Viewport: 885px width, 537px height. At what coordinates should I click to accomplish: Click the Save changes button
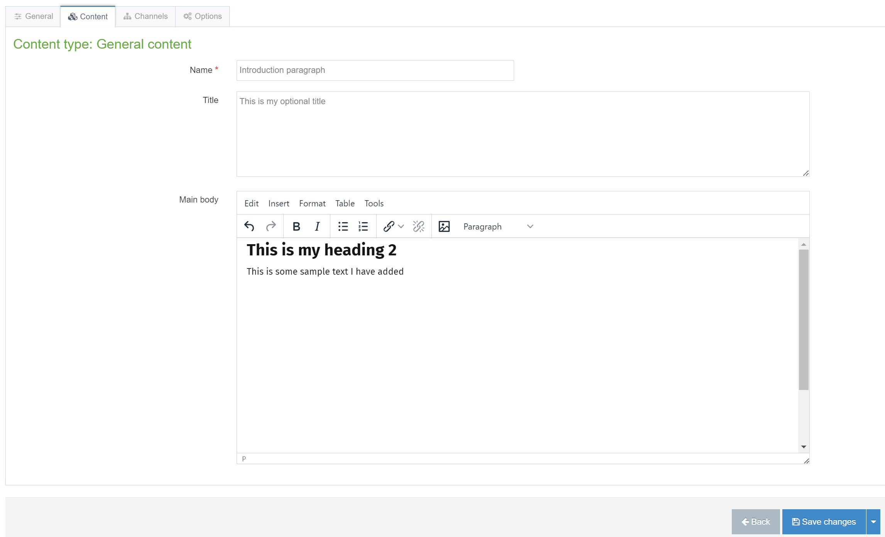(824, 522)
